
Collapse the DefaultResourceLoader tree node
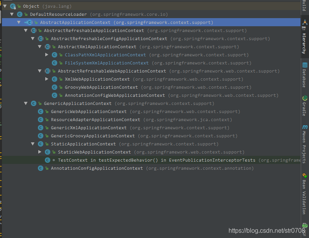click(x=12, y=14)
